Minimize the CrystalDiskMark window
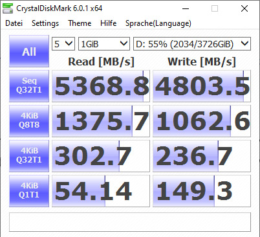Viewport: 260px width, 237px height. pos(186,8)
